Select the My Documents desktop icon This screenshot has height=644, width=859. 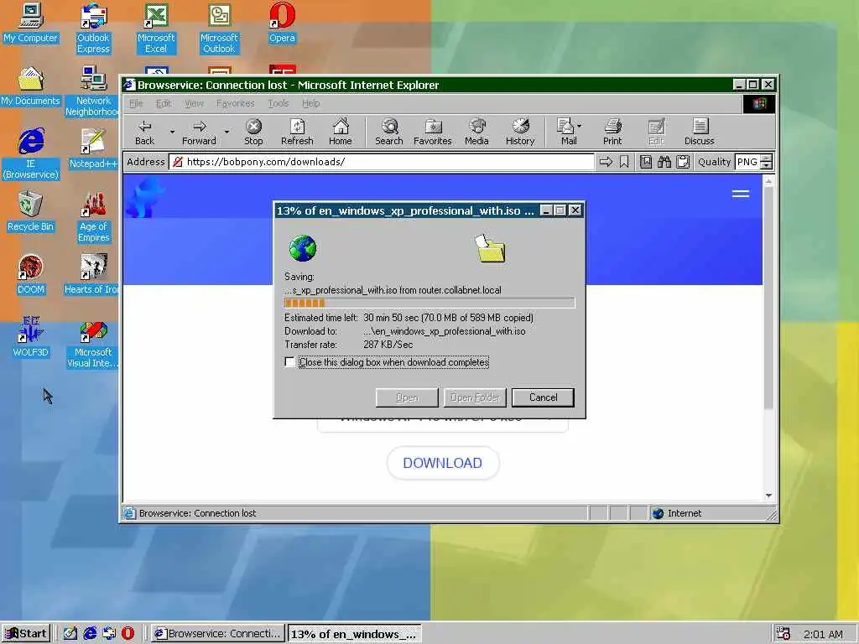pos(31,86)
